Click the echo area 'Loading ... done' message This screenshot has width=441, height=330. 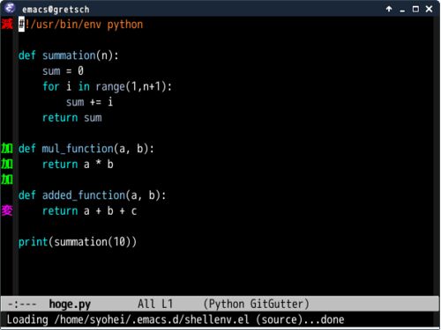click(x=176, y=319)
